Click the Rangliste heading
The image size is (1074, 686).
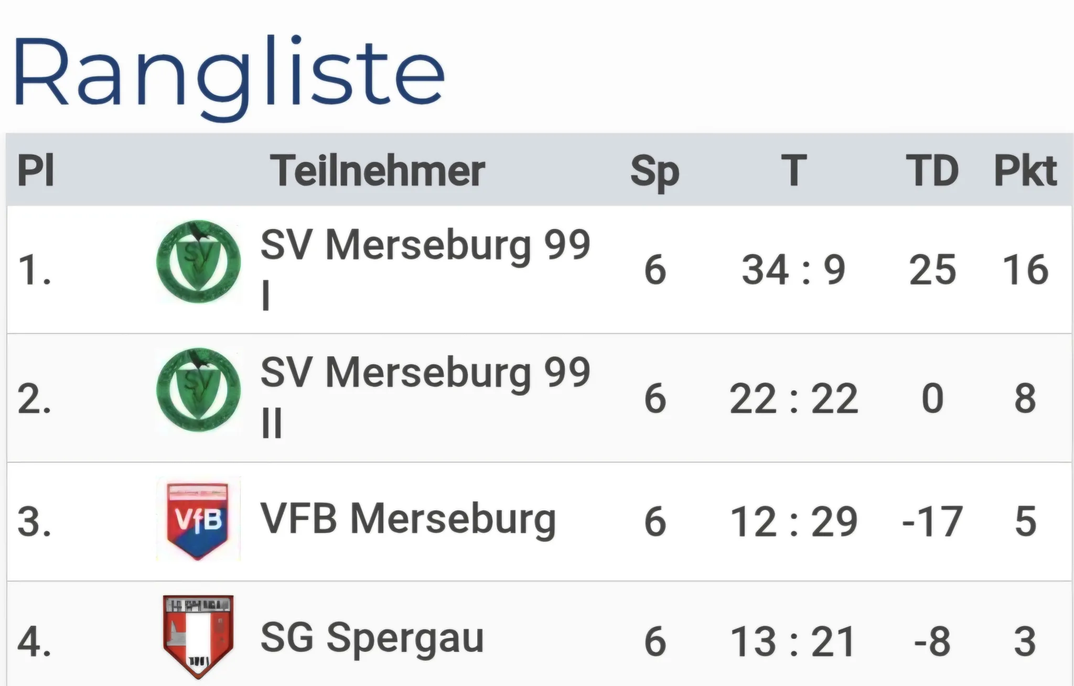coord(229,73)
